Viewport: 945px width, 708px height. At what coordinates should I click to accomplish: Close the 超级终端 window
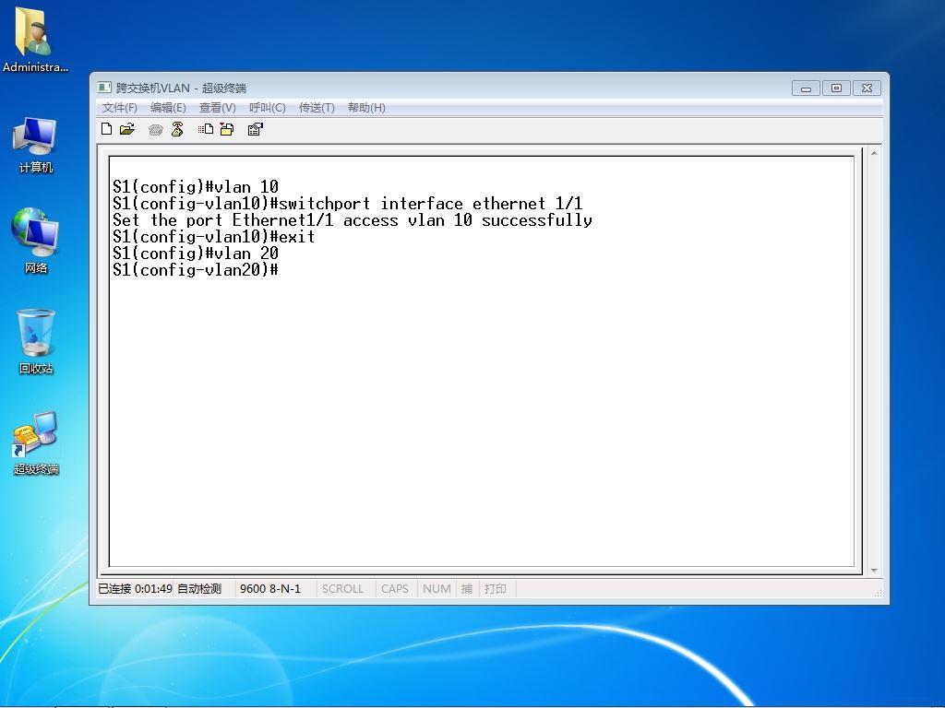(867, 88)
